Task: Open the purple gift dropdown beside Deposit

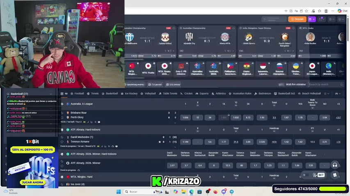Action: pyautogui.click(x=312, y=19)
